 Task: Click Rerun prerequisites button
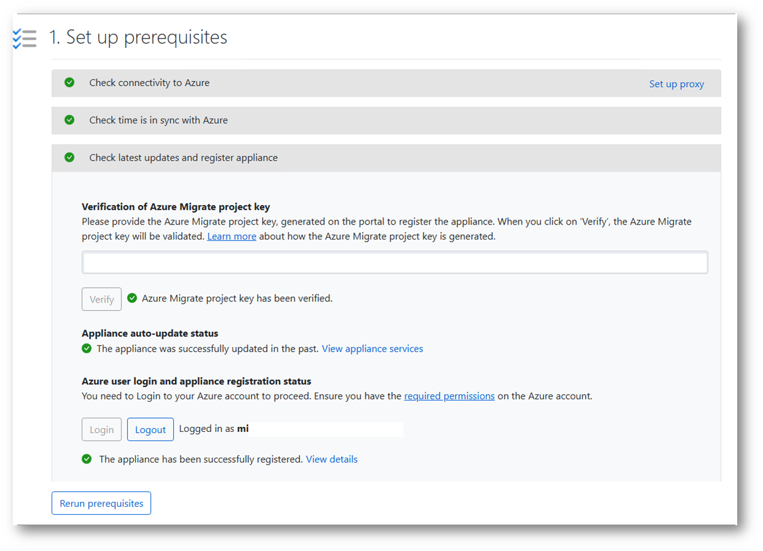click(101, 503)
